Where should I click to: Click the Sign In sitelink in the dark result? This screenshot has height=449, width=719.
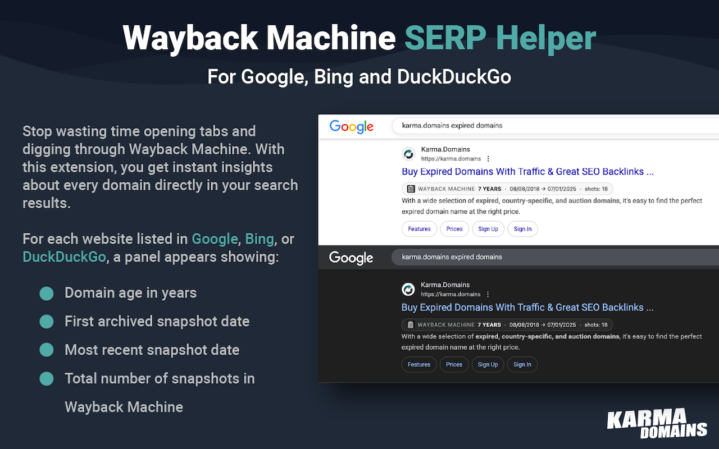coord(522,364)
